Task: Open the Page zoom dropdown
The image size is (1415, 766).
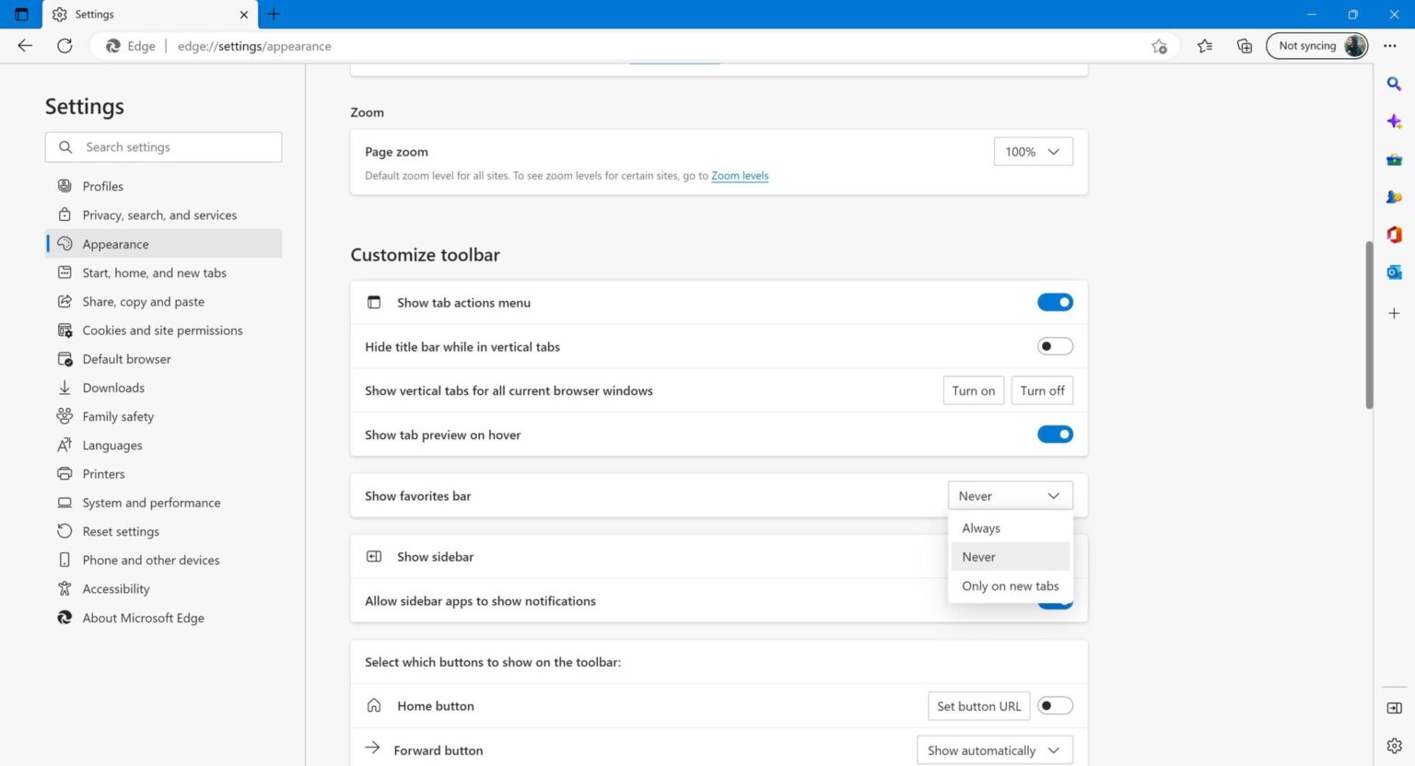Action: point(1032,151)
